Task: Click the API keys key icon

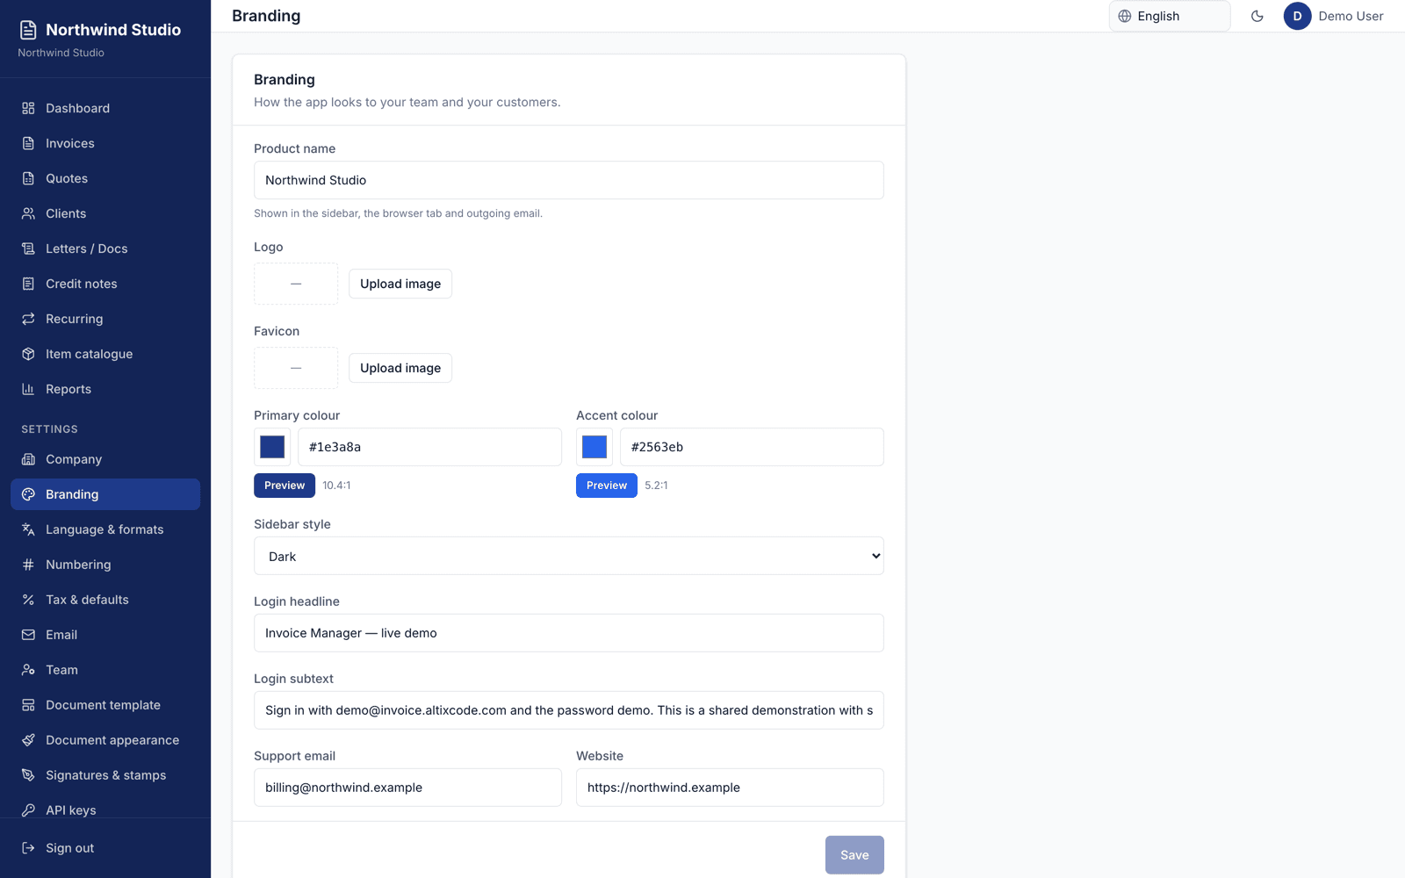Action: pyautogui.click(x=28, y=810)
